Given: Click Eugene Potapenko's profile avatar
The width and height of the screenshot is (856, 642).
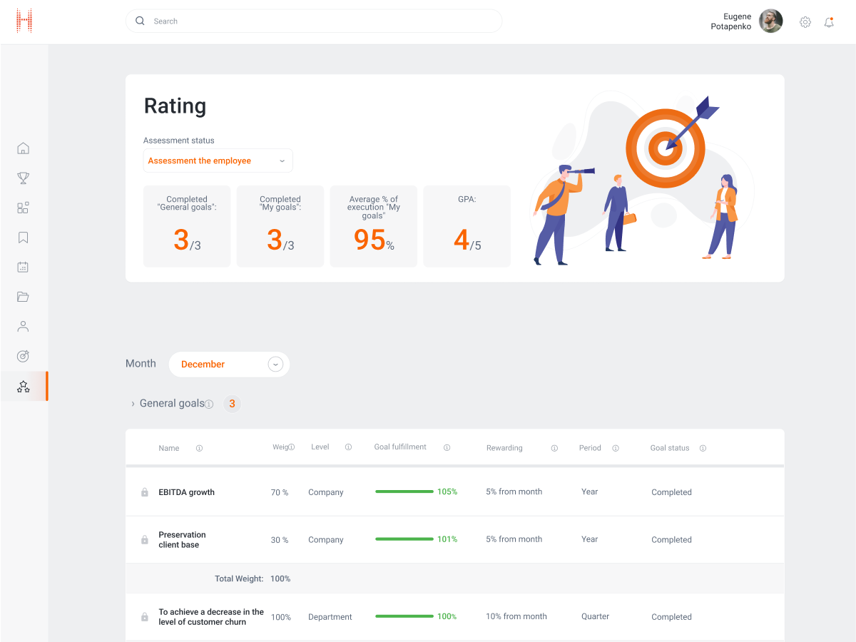Looking at the screenshot, I should click(770, 21).
